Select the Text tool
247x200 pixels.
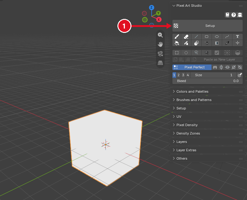click(237, 37)
